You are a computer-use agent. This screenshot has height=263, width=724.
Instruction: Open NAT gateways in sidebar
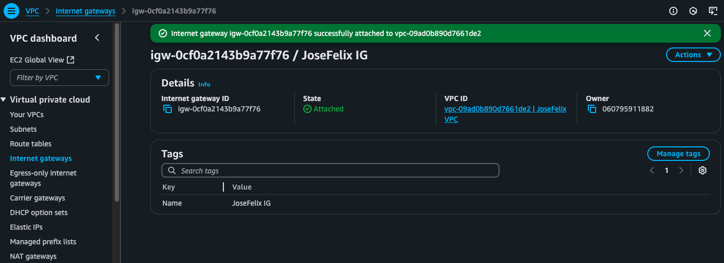click(x=33, y=256)
